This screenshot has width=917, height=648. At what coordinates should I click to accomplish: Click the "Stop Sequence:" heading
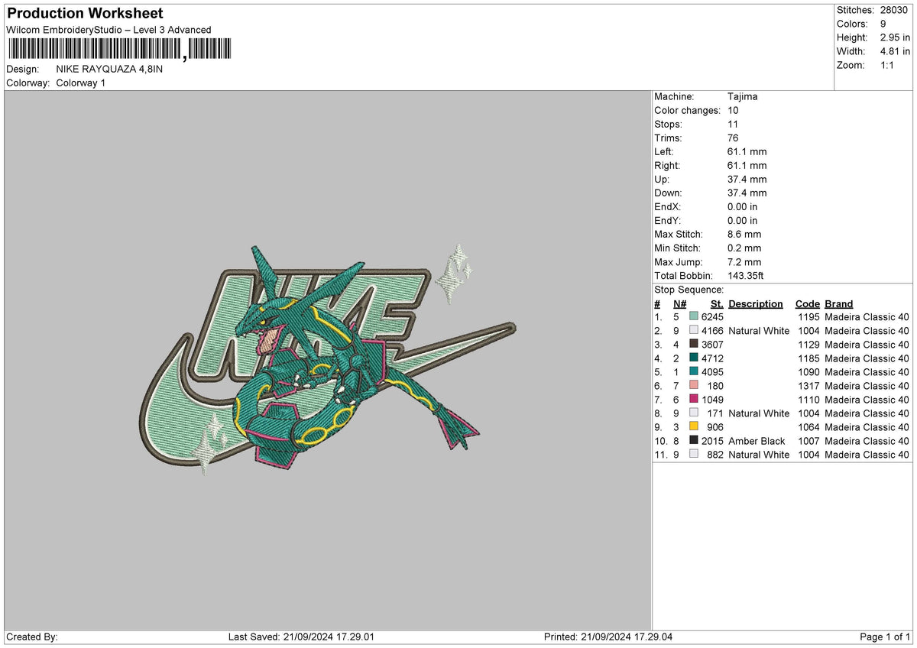689,290
